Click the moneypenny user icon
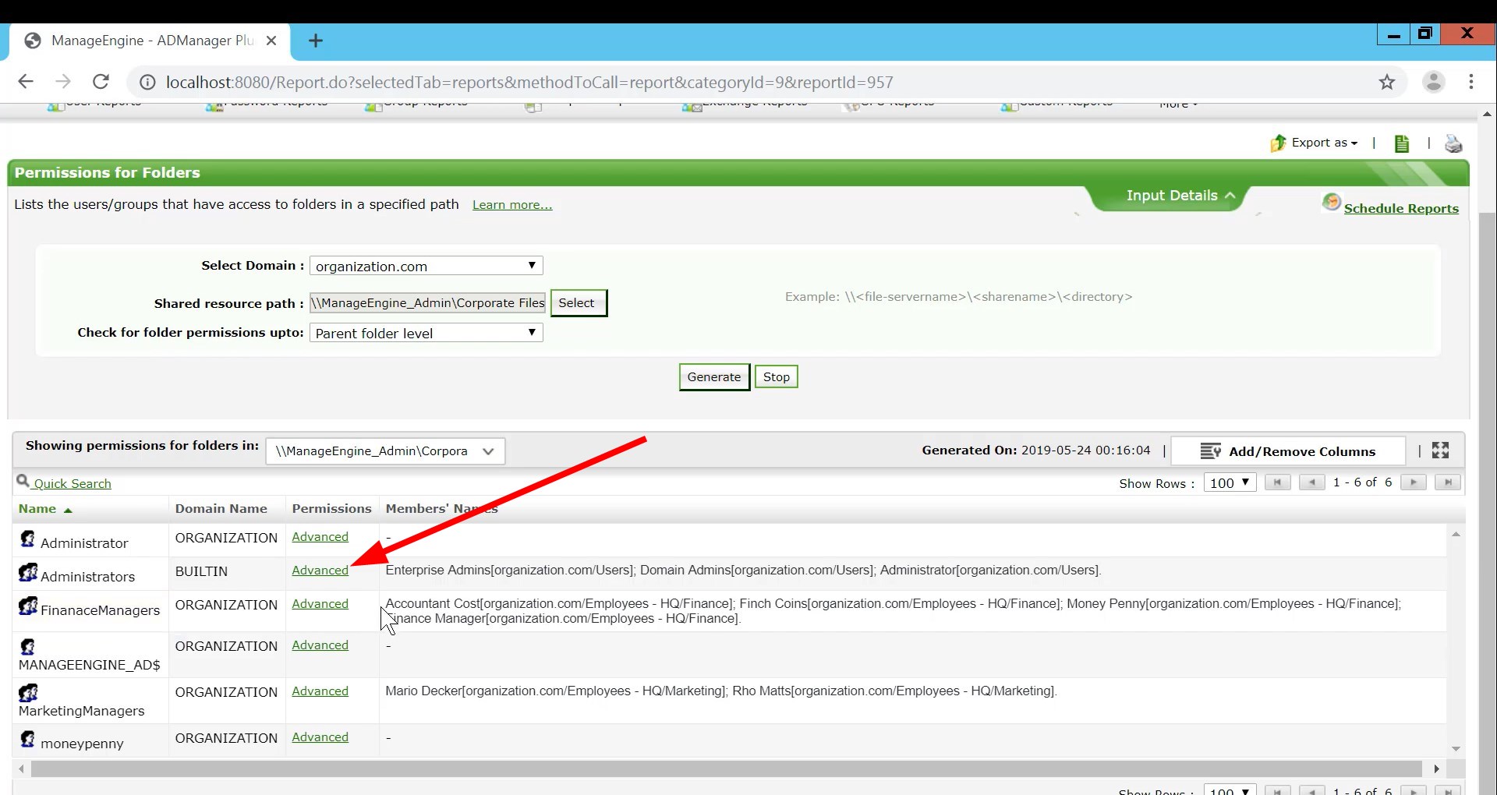Viewport: 1497px width, 795px height. [28, 739]
